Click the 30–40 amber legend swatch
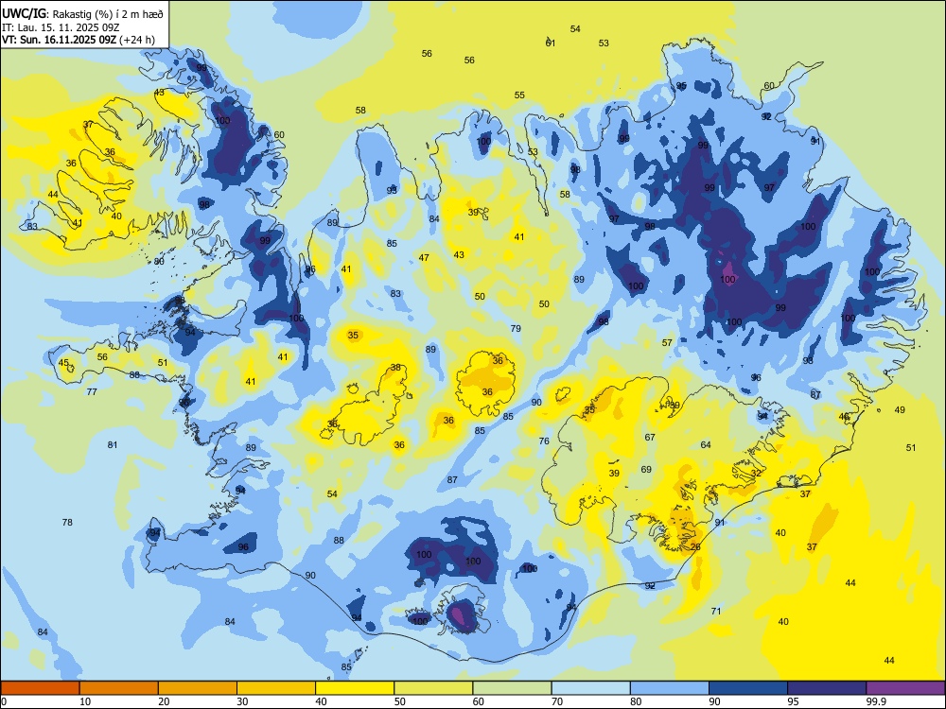The image size is (946, 709). tap(276, 688)
